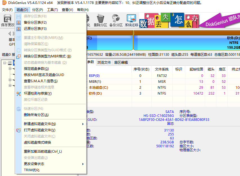The image size is (240, 176).
Task: Click icon beside 打开虚拟磁盘文件
Action: click(19, 130)
